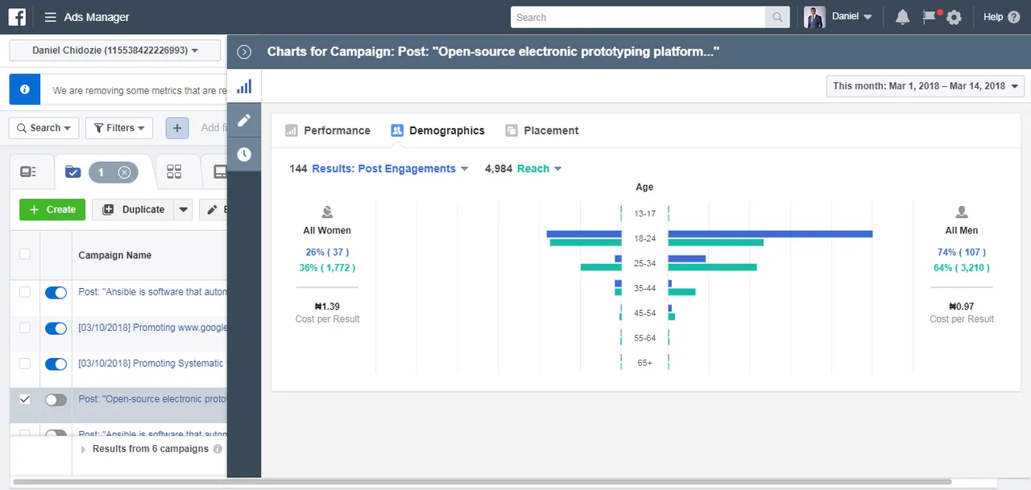The width and height of the screenshot is (1031, 490).
Task: Open the notifications bell
Action: [902, 17]
